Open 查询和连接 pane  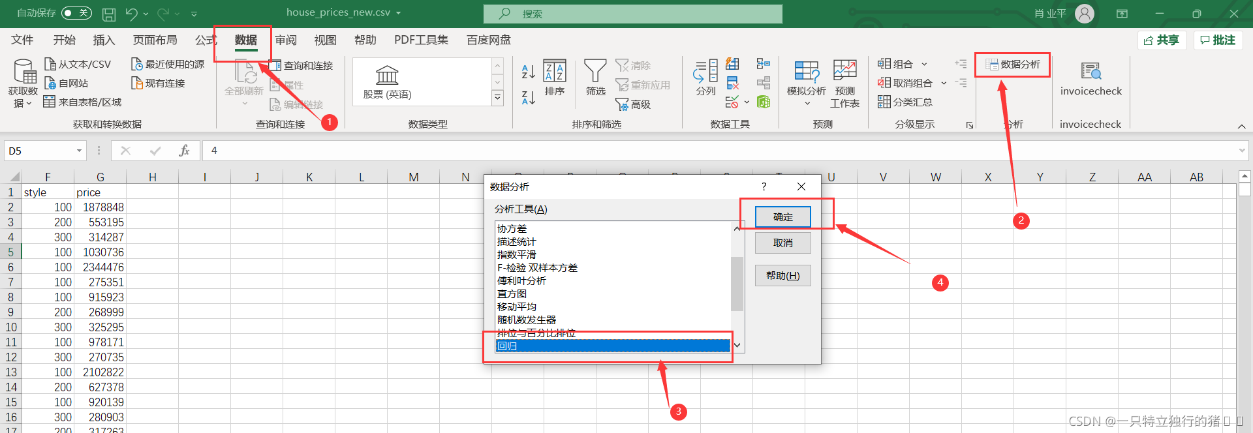[302, 65]
